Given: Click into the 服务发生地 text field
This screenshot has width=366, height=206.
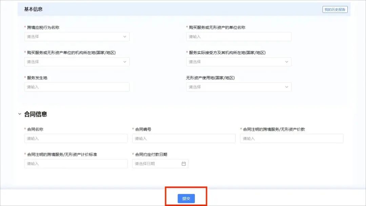Looking at the screenshot, I should [x=77, y=87].
